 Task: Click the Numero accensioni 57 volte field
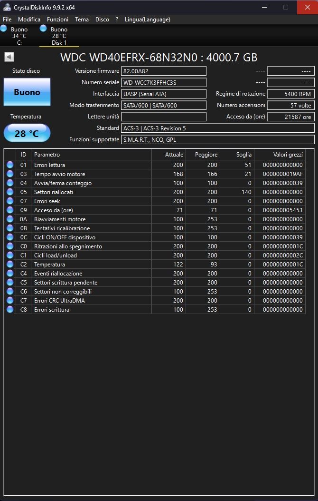pyautogui.click(x=291, y=105)
